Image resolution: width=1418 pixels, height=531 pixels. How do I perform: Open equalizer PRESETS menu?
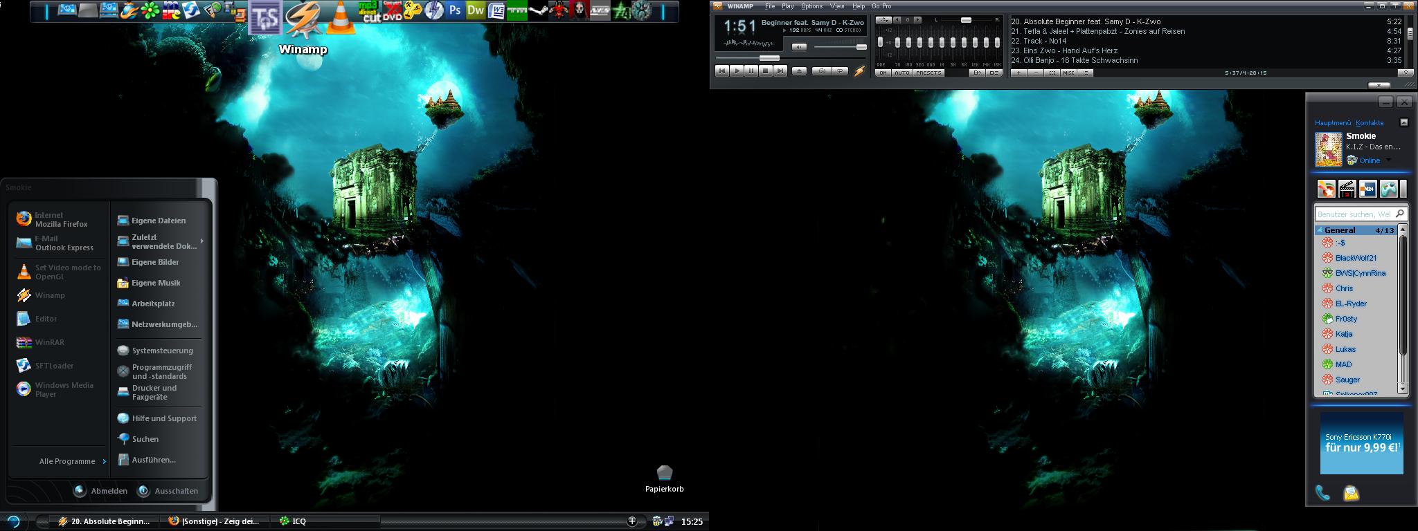click(x=928, y=73)
